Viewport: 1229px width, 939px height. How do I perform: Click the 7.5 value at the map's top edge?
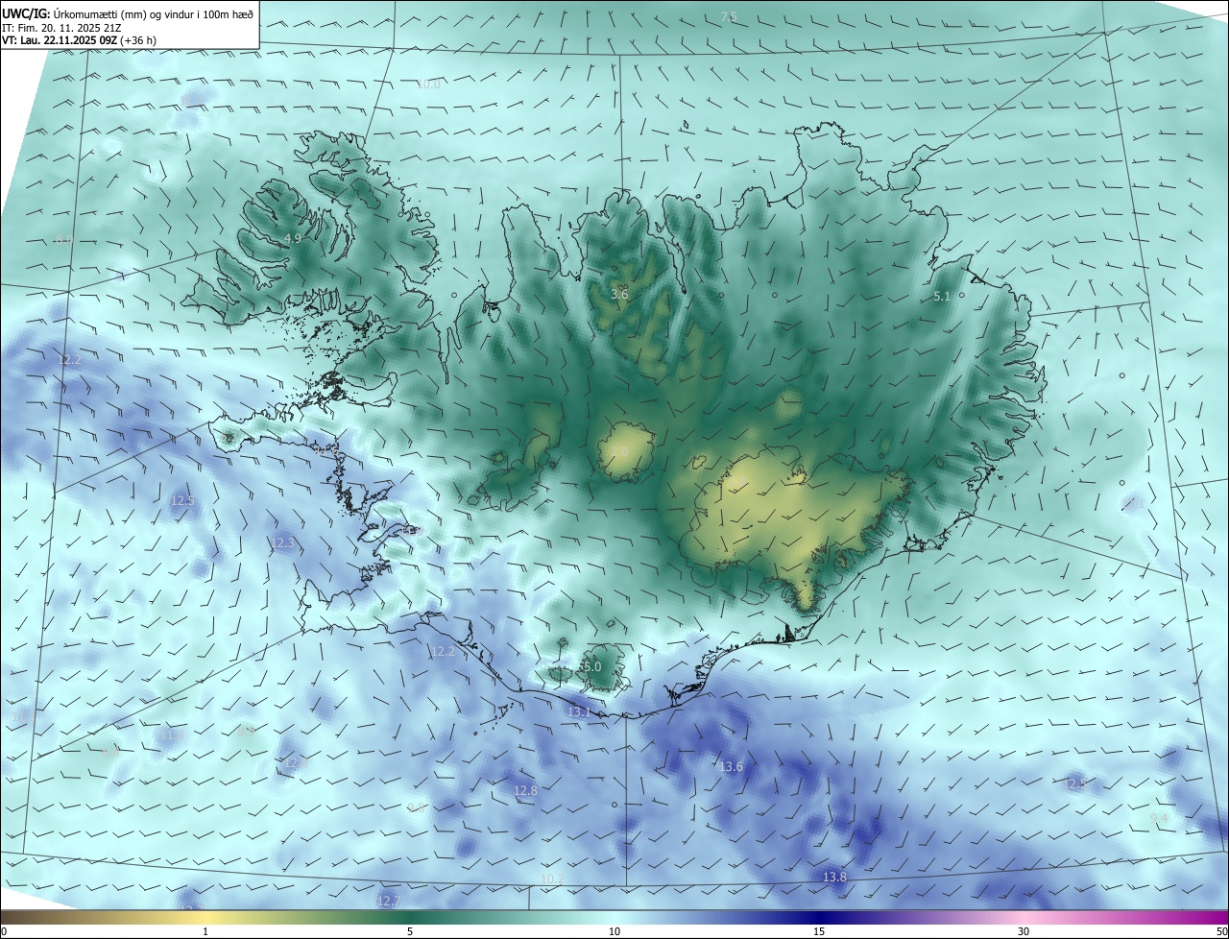pos(729,17)
